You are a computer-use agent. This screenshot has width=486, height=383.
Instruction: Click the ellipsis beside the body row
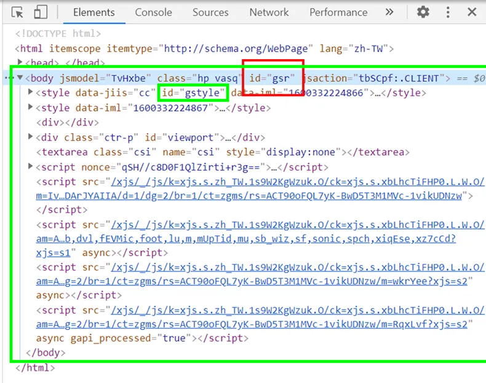(9, 78)
